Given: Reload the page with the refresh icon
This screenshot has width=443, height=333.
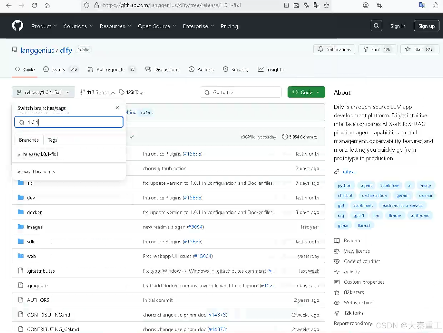Looking at the screenshot, I should (34, 5).
